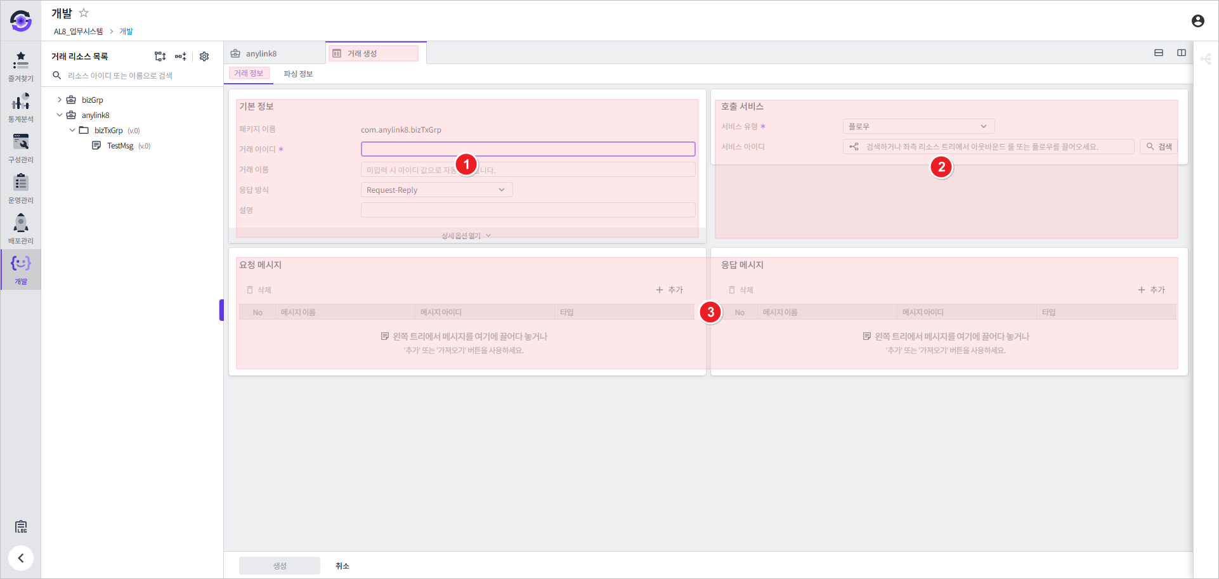This screenshot has height=579, width=1219.
Task: Collapse the anylink8 tree node
Action: (60, 115)
